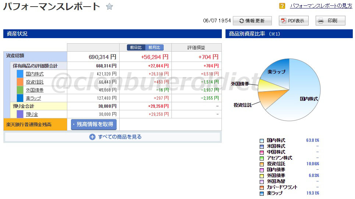Open the 外国債券 asset link

35,90
